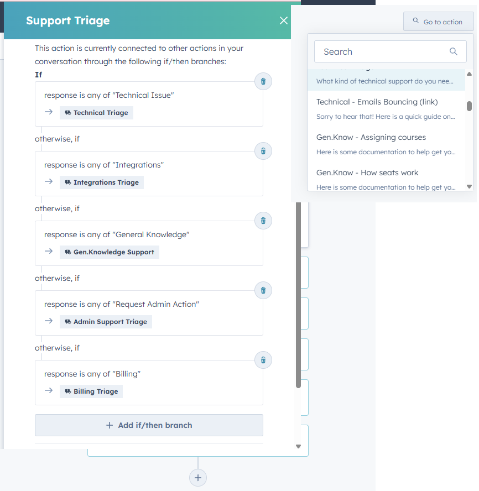Open the Technical Triage linked action
Screen dimensions: 479x491
pyautogui.click(x=96, y=113)
